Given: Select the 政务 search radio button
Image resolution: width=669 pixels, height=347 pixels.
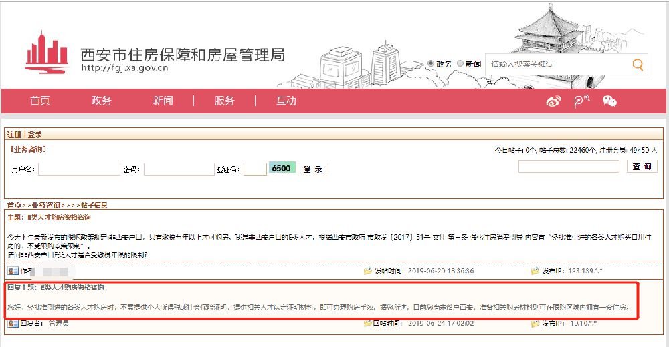Looking at the screenshot, I should [x=431, y=64].
